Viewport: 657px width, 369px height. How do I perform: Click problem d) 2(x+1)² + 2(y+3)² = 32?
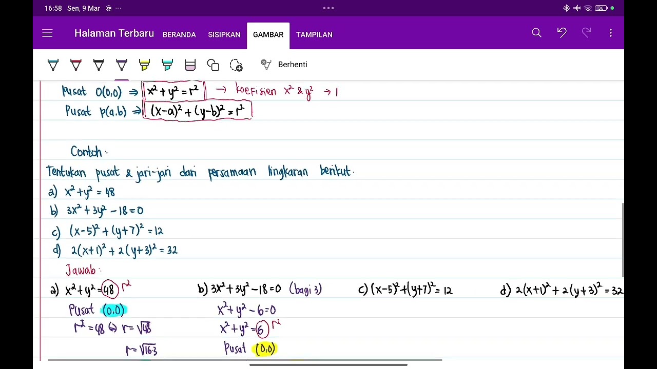[x=115, y=251]
